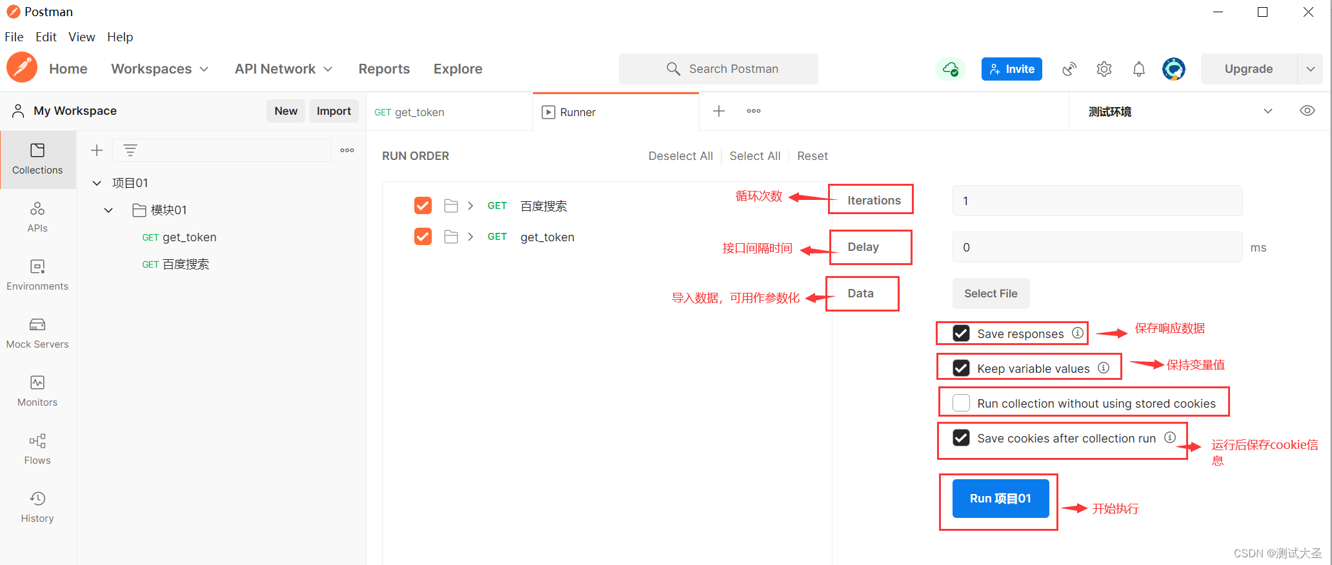Open the APIs sidebar panel
The image size is (1332, 565).
37,217
